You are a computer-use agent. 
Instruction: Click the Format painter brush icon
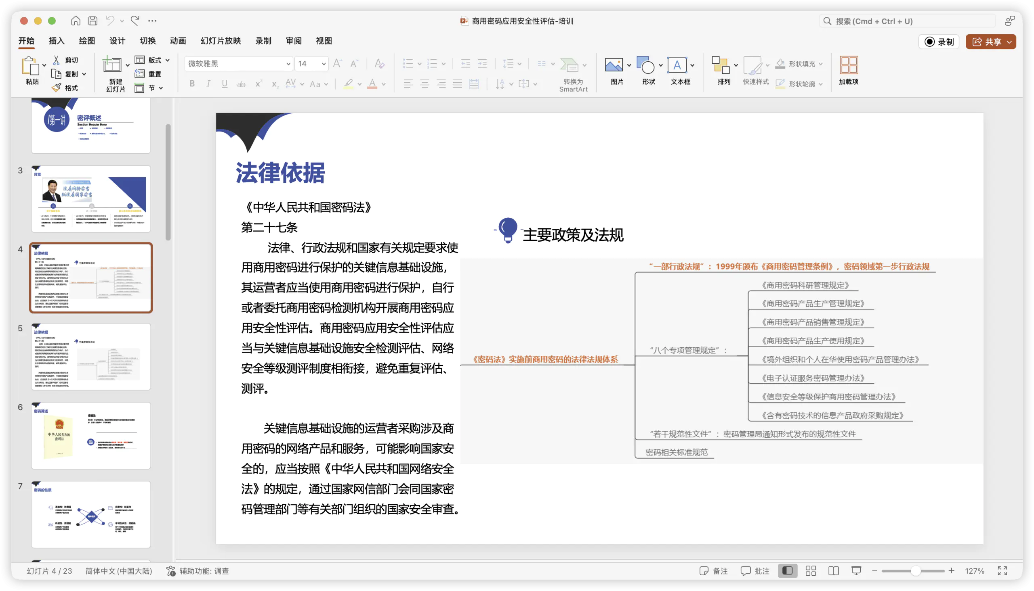pos(57,87)
